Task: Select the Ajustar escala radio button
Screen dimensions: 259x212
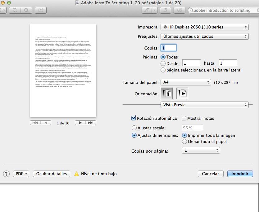Action: click(134, 128)
